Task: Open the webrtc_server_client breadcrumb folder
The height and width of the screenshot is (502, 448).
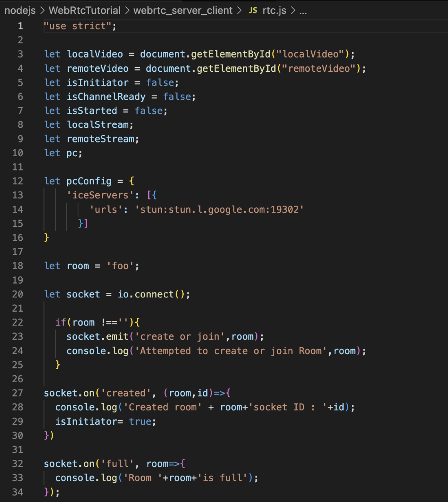Action: 183,10
